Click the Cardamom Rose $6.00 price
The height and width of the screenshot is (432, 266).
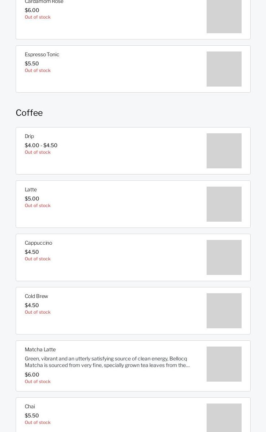coord(32,10)
